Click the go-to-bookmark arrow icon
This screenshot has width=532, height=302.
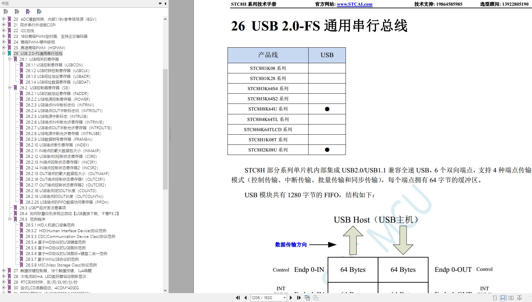point(28,12)
